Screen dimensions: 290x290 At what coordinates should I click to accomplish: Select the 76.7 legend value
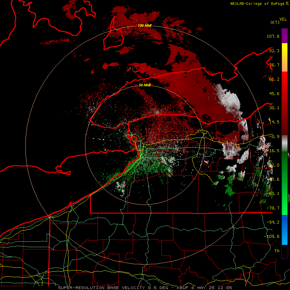pos(274,65)
